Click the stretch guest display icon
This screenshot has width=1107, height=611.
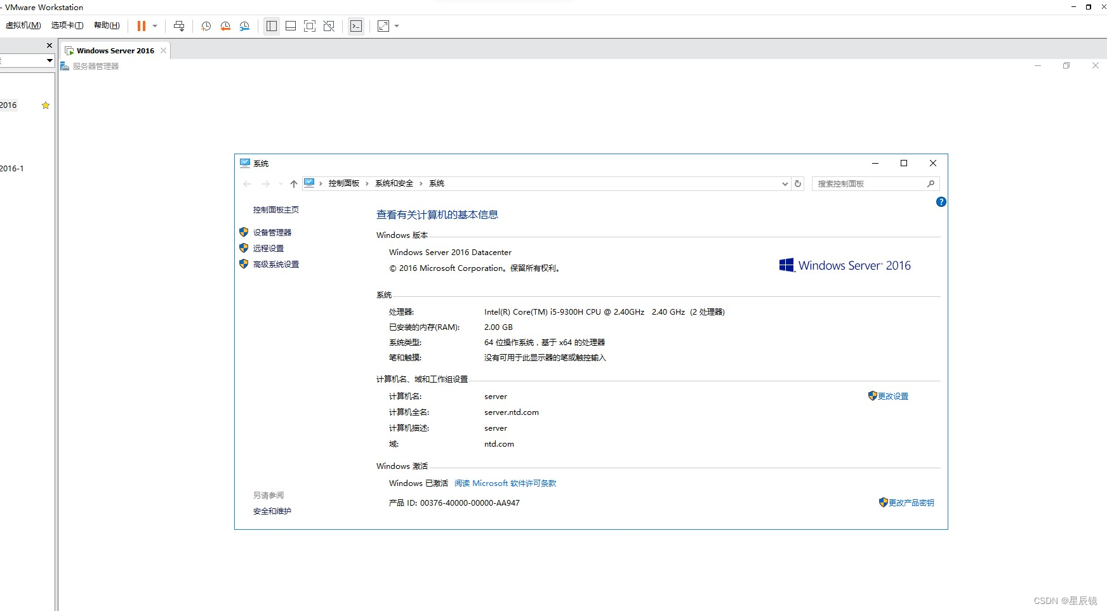pos(383,26)
